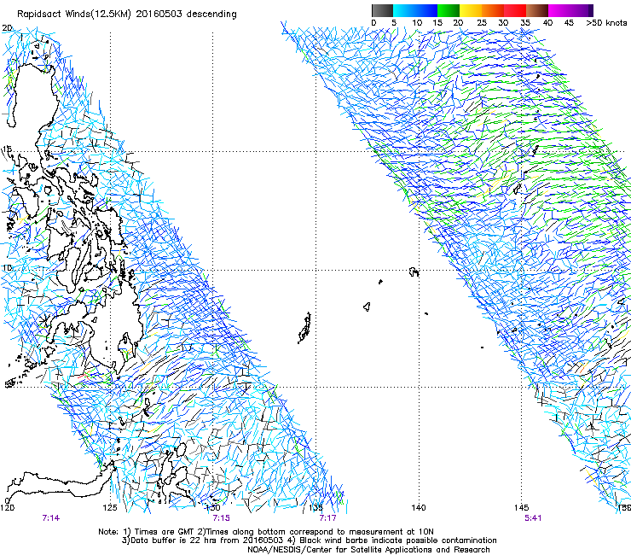Click the blue 10-15 knots legend color
631x555 pixels.
[x=425, y=10]
